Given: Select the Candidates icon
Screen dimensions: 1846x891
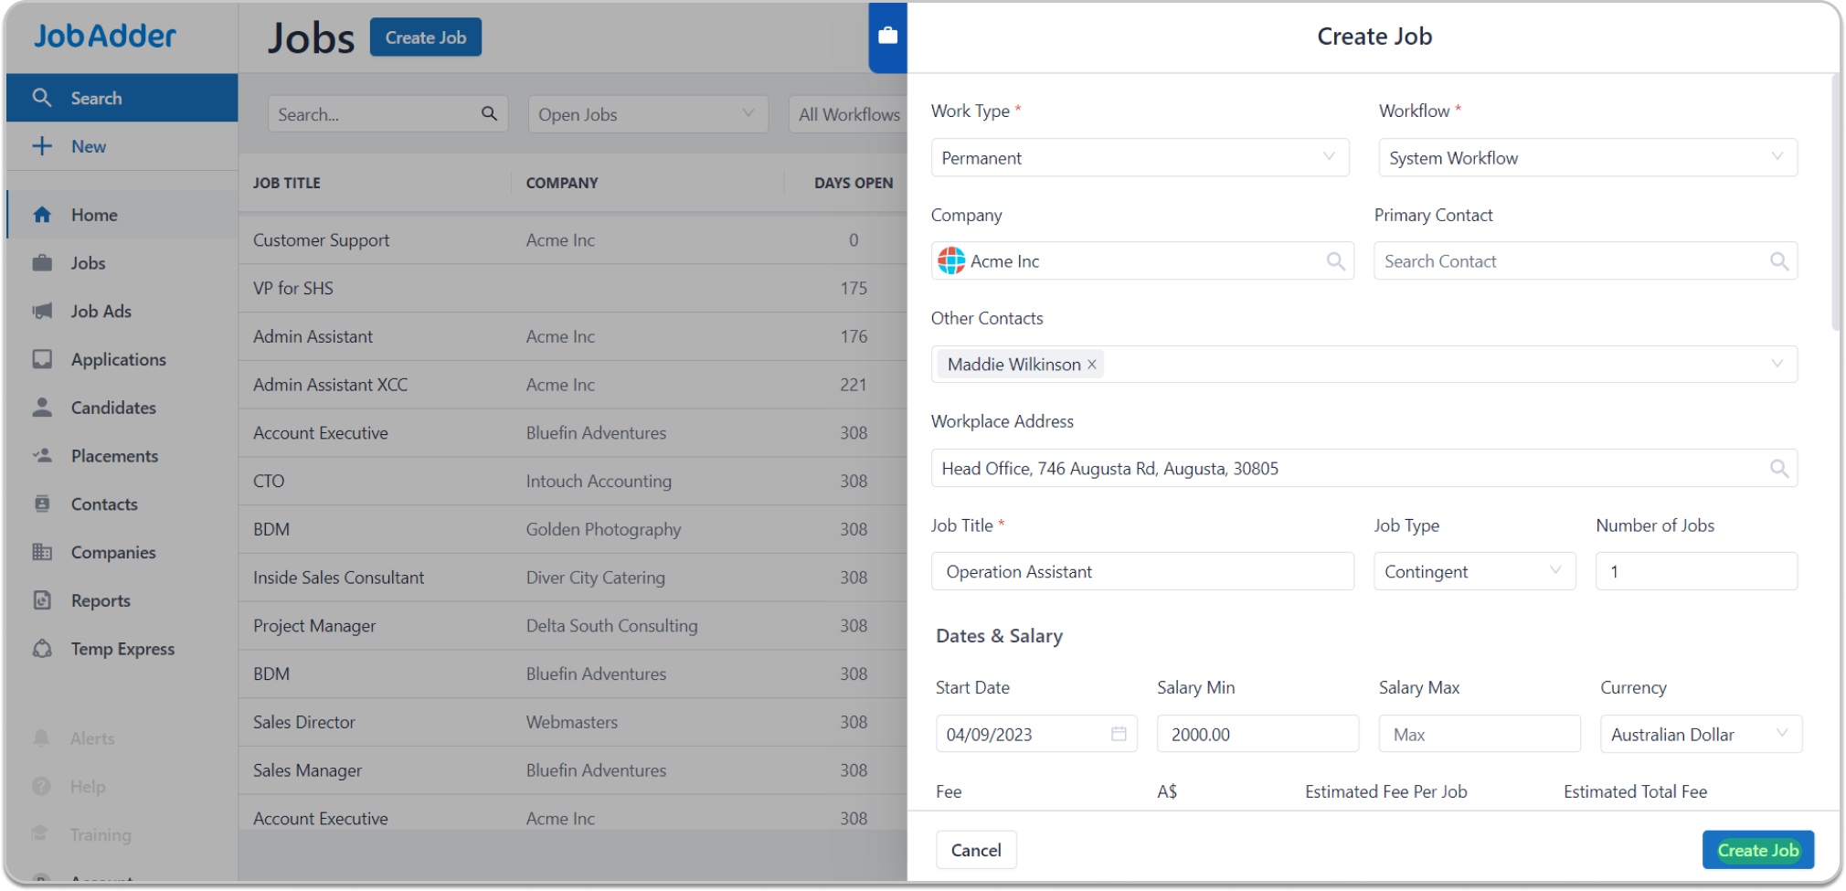Looking at the screenshot, I should tap(112, 408).
